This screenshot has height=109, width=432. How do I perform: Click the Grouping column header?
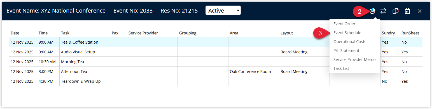[x=188, y=33]
